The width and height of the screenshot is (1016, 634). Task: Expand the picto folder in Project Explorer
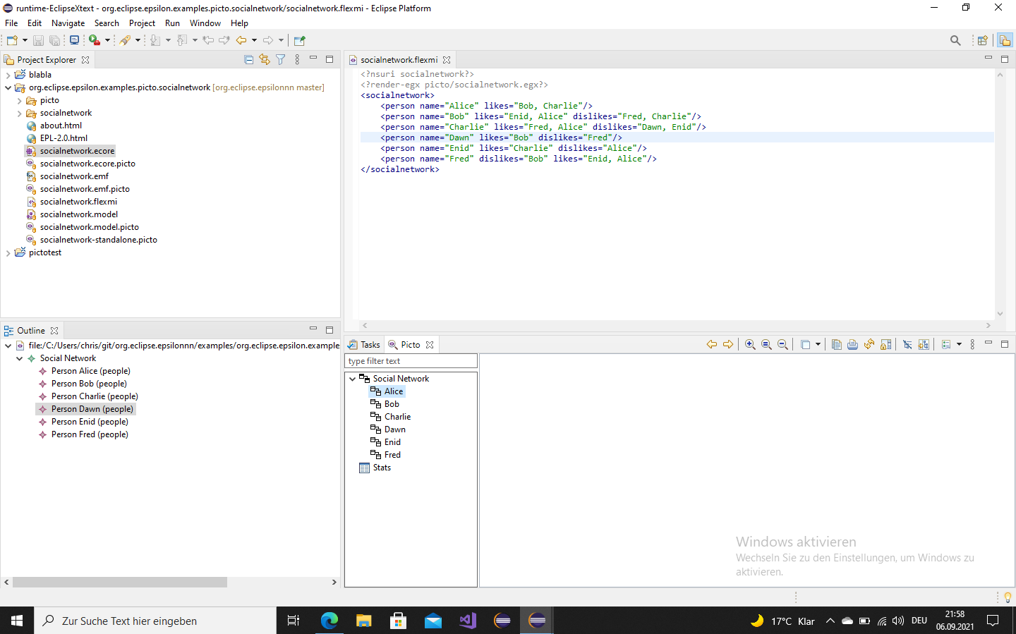pyautogui.click(x=20, y=101)
